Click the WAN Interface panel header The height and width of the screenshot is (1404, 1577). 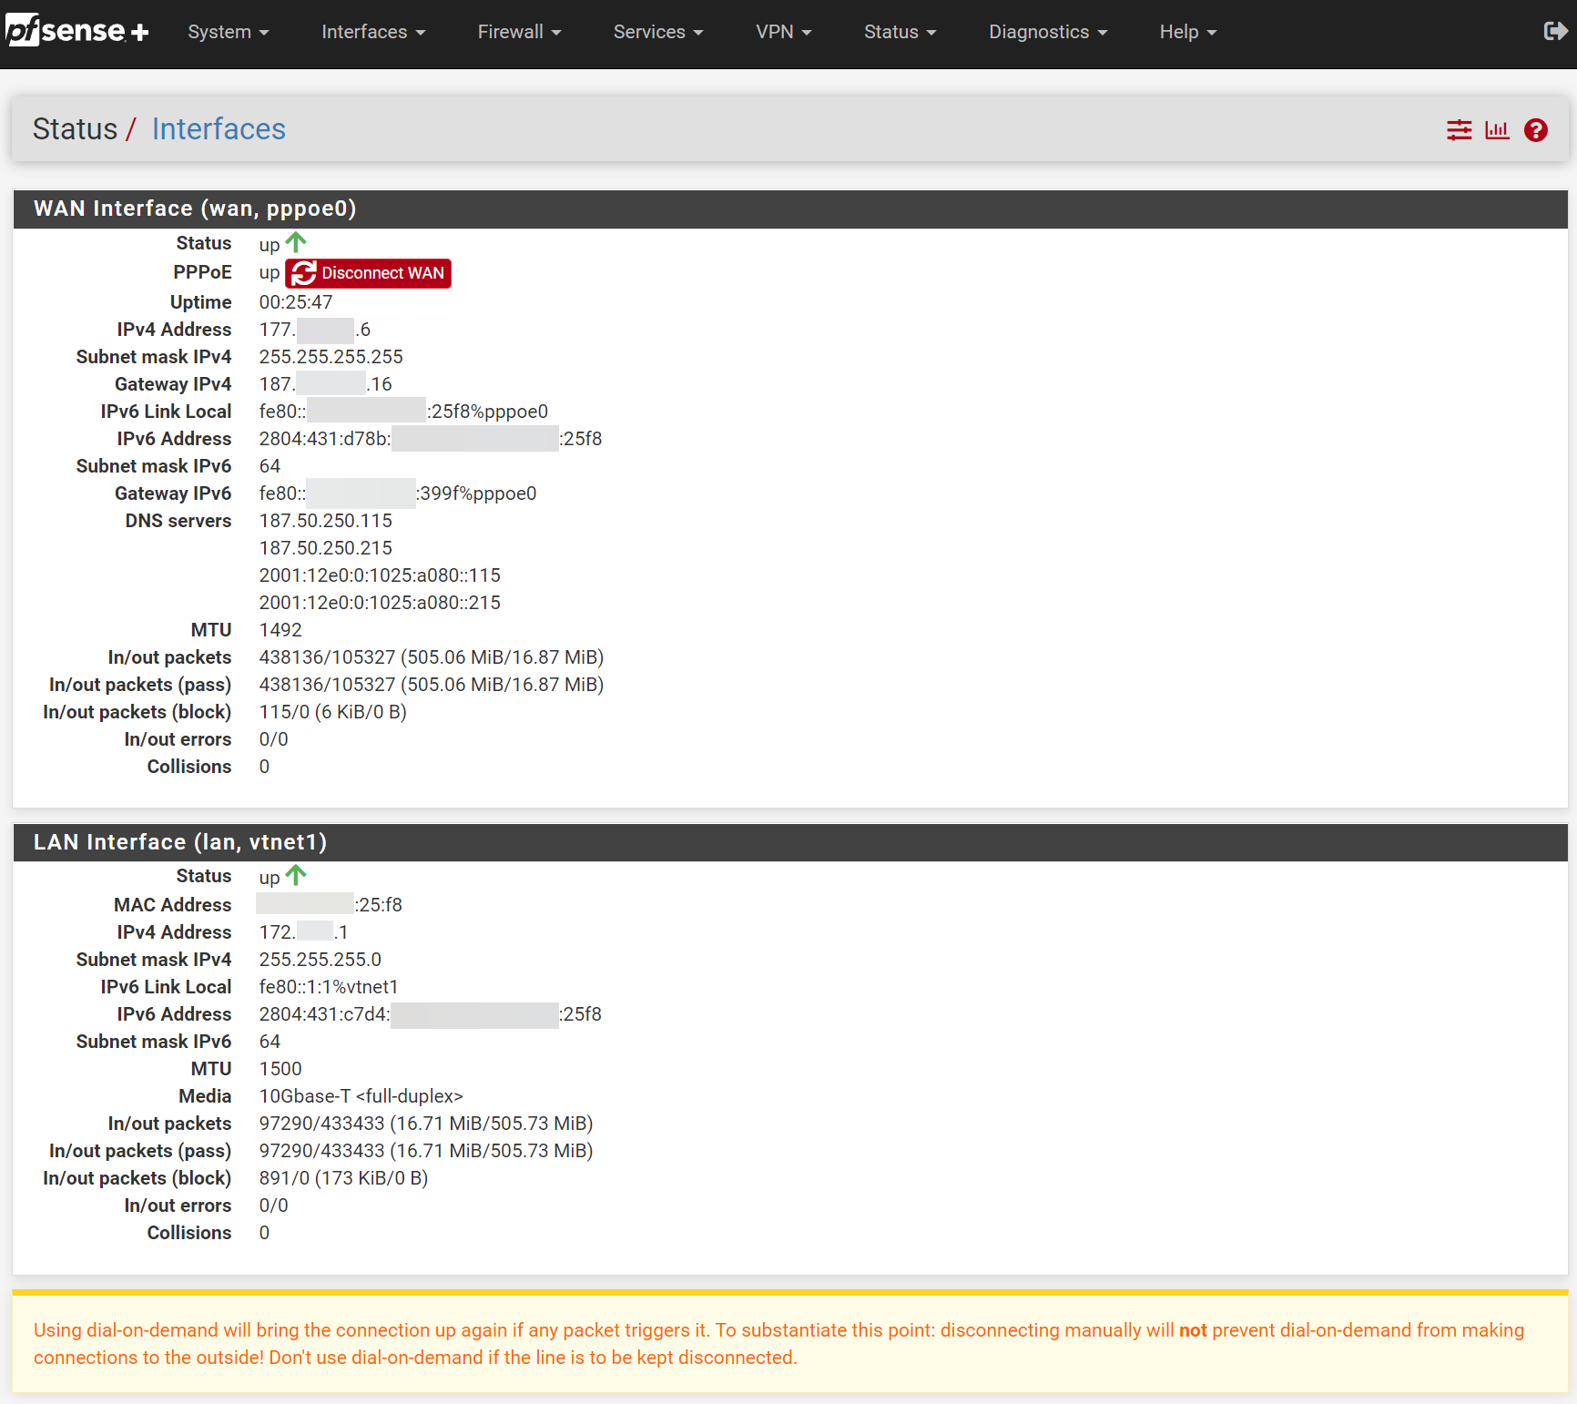pyautogui.click(x=195, y=209)
